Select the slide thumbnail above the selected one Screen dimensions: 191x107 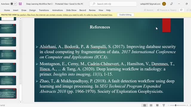coord(8,81)
